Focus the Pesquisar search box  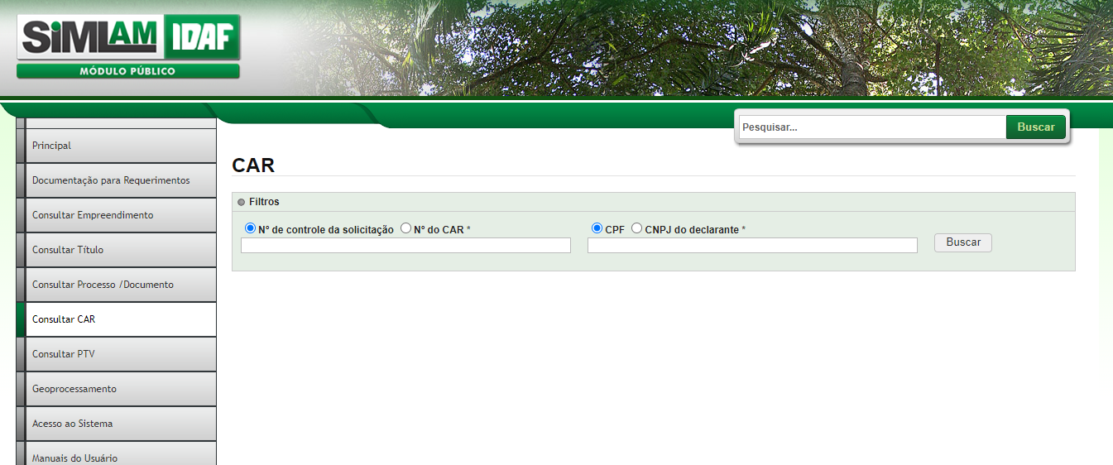[871, 127]
